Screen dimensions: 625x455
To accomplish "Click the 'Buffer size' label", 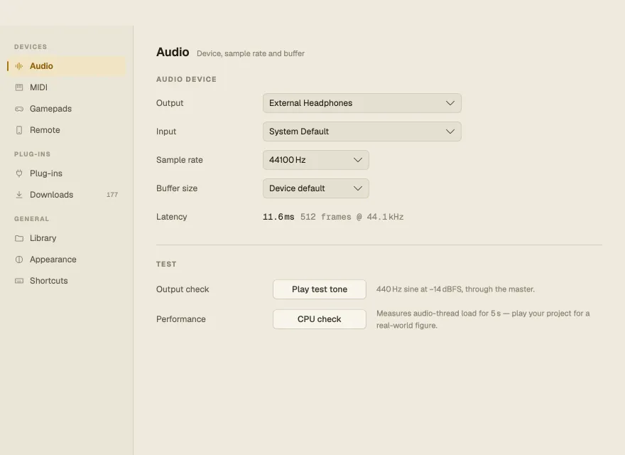I will (177, 188).
